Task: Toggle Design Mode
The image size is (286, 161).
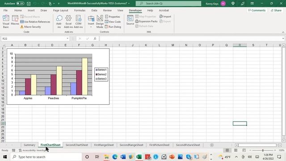Action: [x=100, y=21]
